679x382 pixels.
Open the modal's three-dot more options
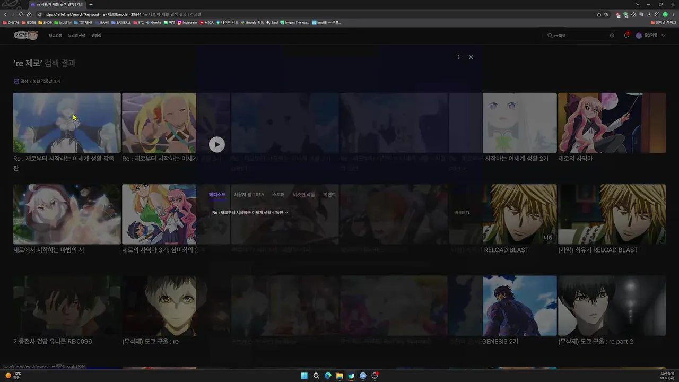tap(458, 57)
